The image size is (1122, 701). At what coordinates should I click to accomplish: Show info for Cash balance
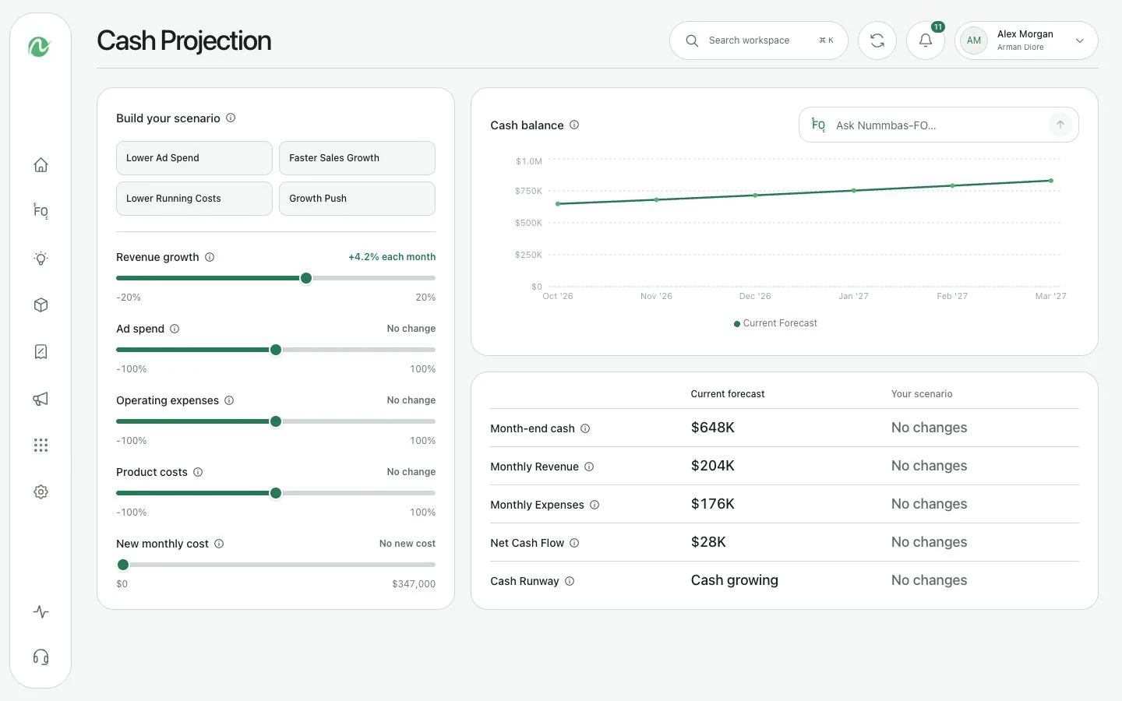pyautogui.click(x=574, y=125)
